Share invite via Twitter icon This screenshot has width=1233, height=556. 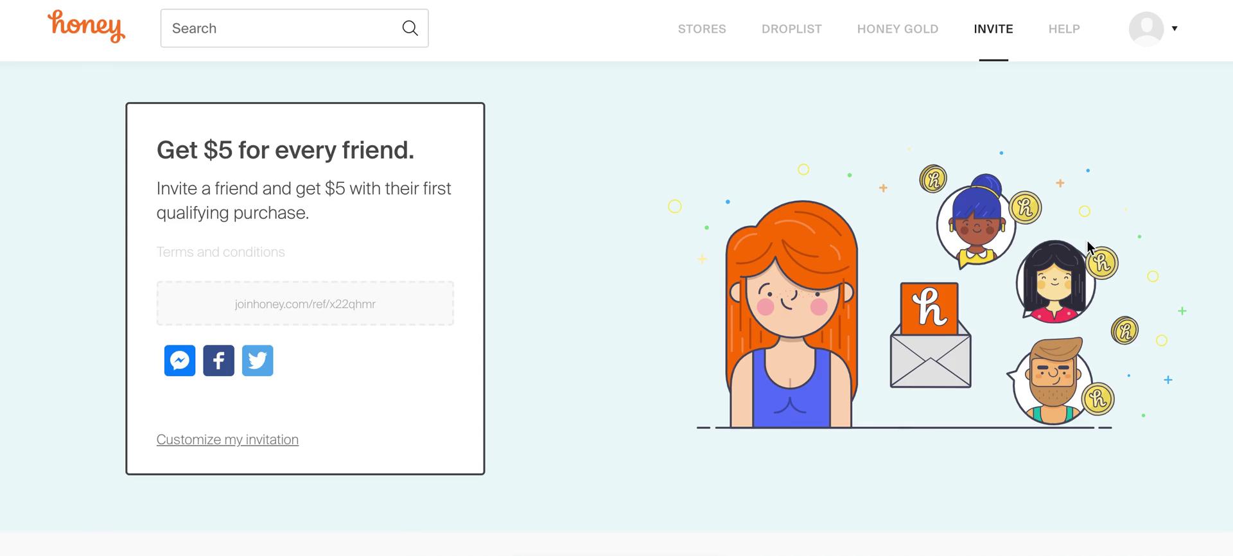(x=258, y=361)
